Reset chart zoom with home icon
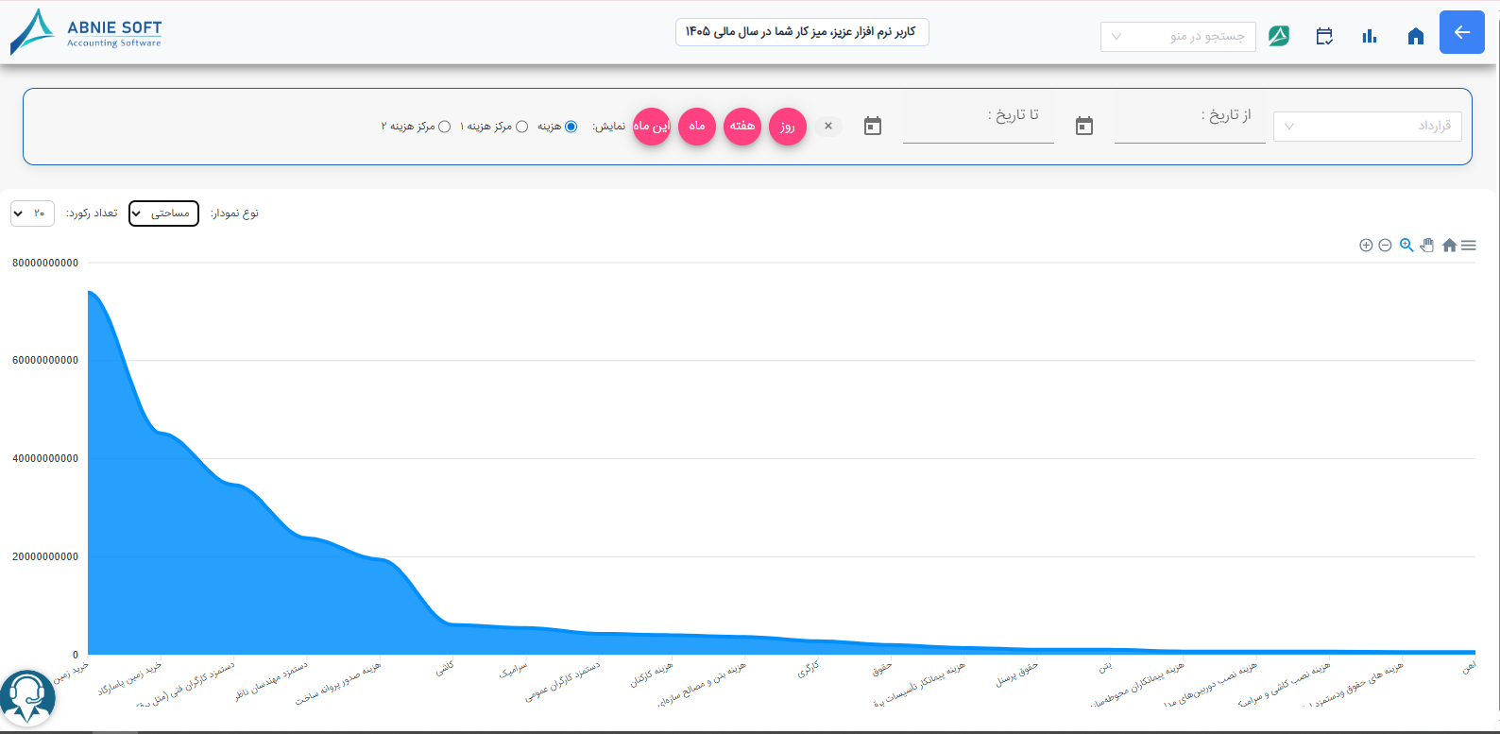 coord(1449,245)
